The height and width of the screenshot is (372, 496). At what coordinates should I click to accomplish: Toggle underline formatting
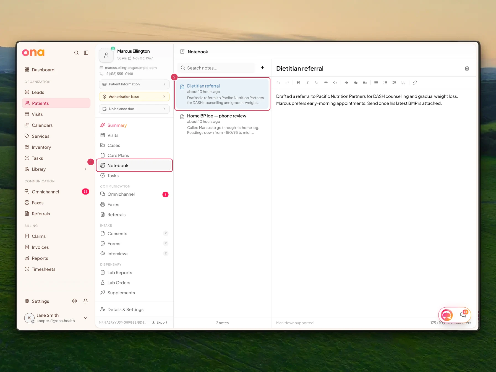[317, 83]
